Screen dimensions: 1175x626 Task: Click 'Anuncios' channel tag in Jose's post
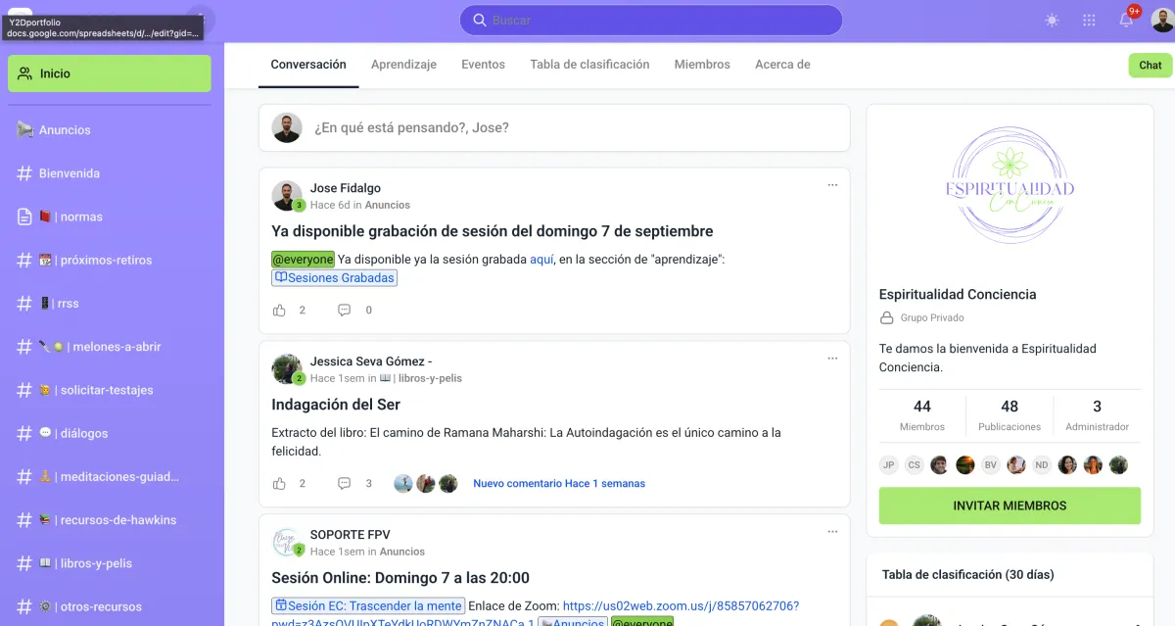point(388,205)
